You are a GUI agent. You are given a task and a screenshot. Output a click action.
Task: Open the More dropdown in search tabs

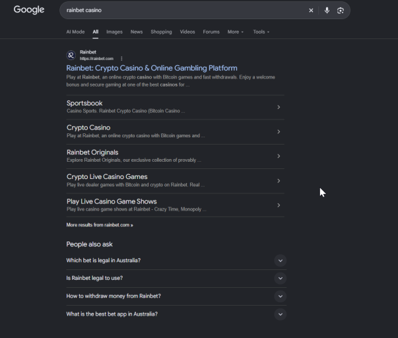(235, 32)
